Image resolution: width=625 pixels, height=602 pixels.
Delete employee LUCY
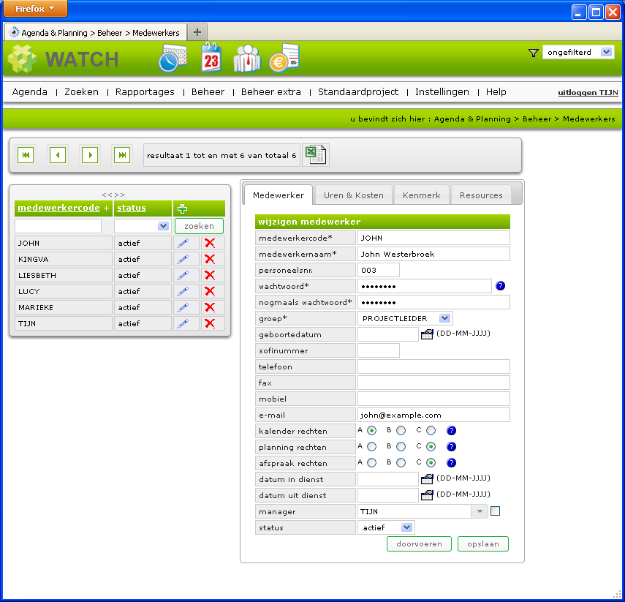coord(210,291)
